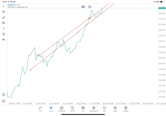This screenshot has width=166, height=116.
Task: Open drawing objects shapes tool
Action: (x=4, y=34)
